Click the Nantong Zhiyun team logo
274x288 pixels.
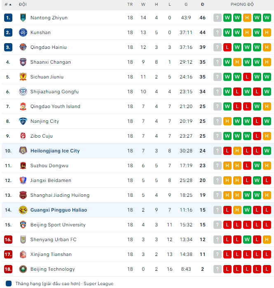pos(23,18)
